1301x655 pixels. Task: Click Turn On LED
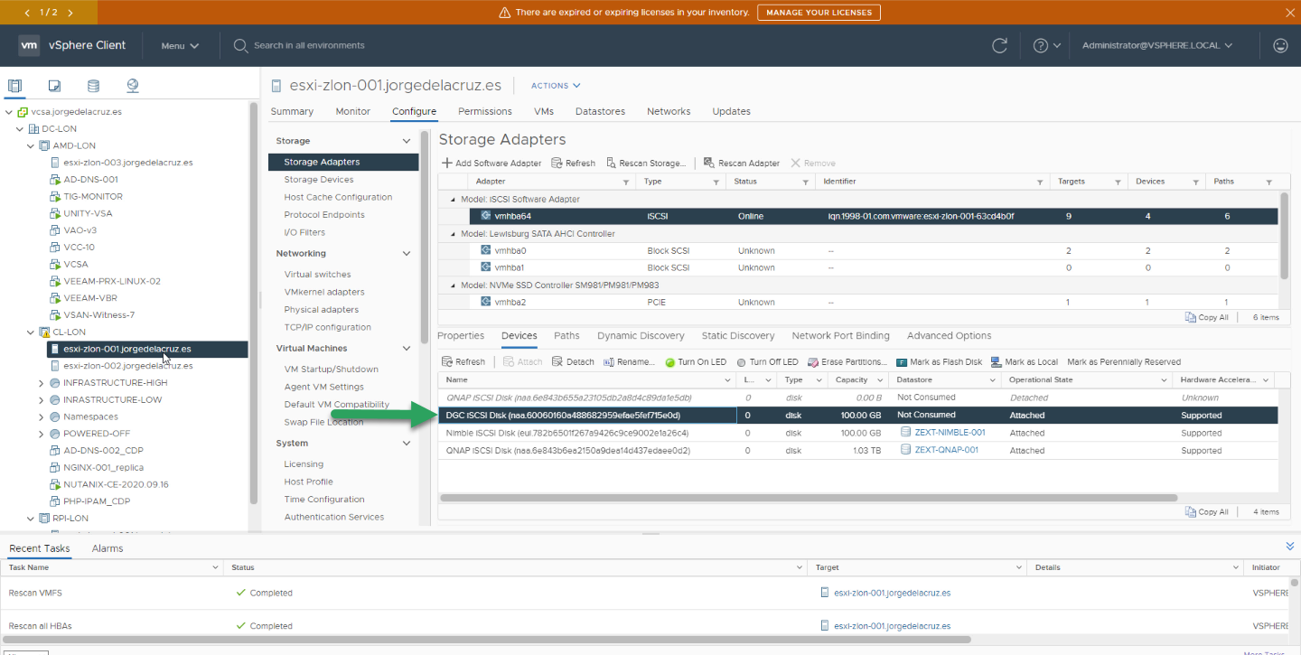pyautogui.click(x=696, y=362)
